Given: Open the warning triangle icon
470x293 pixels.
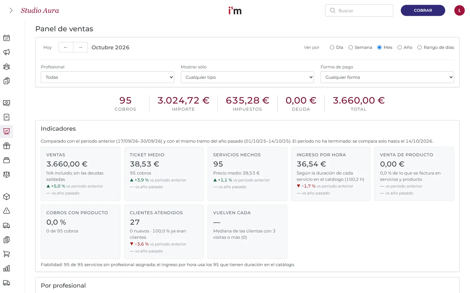Looking at the screenshot, I should 6,211.
